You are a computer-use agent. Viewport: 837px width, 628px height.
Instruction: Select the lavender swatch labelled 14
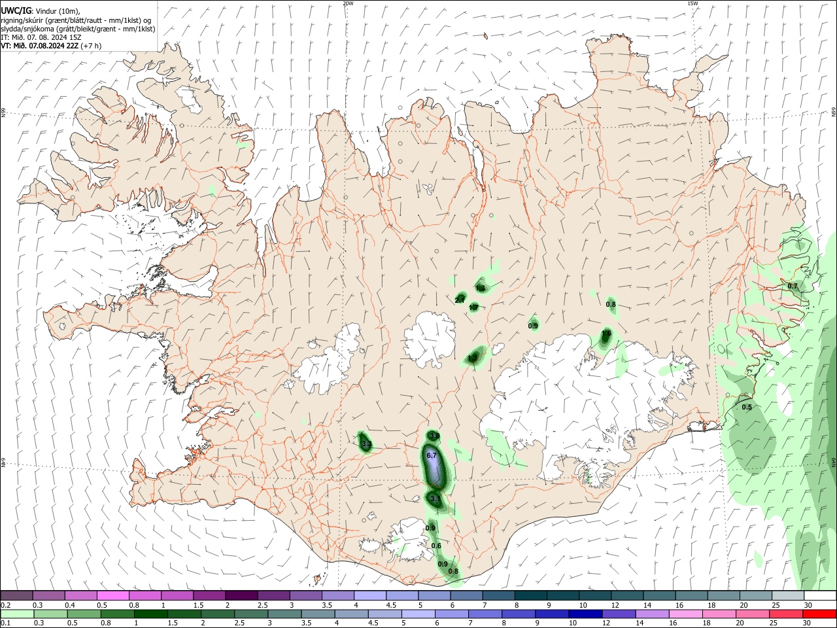651,614
